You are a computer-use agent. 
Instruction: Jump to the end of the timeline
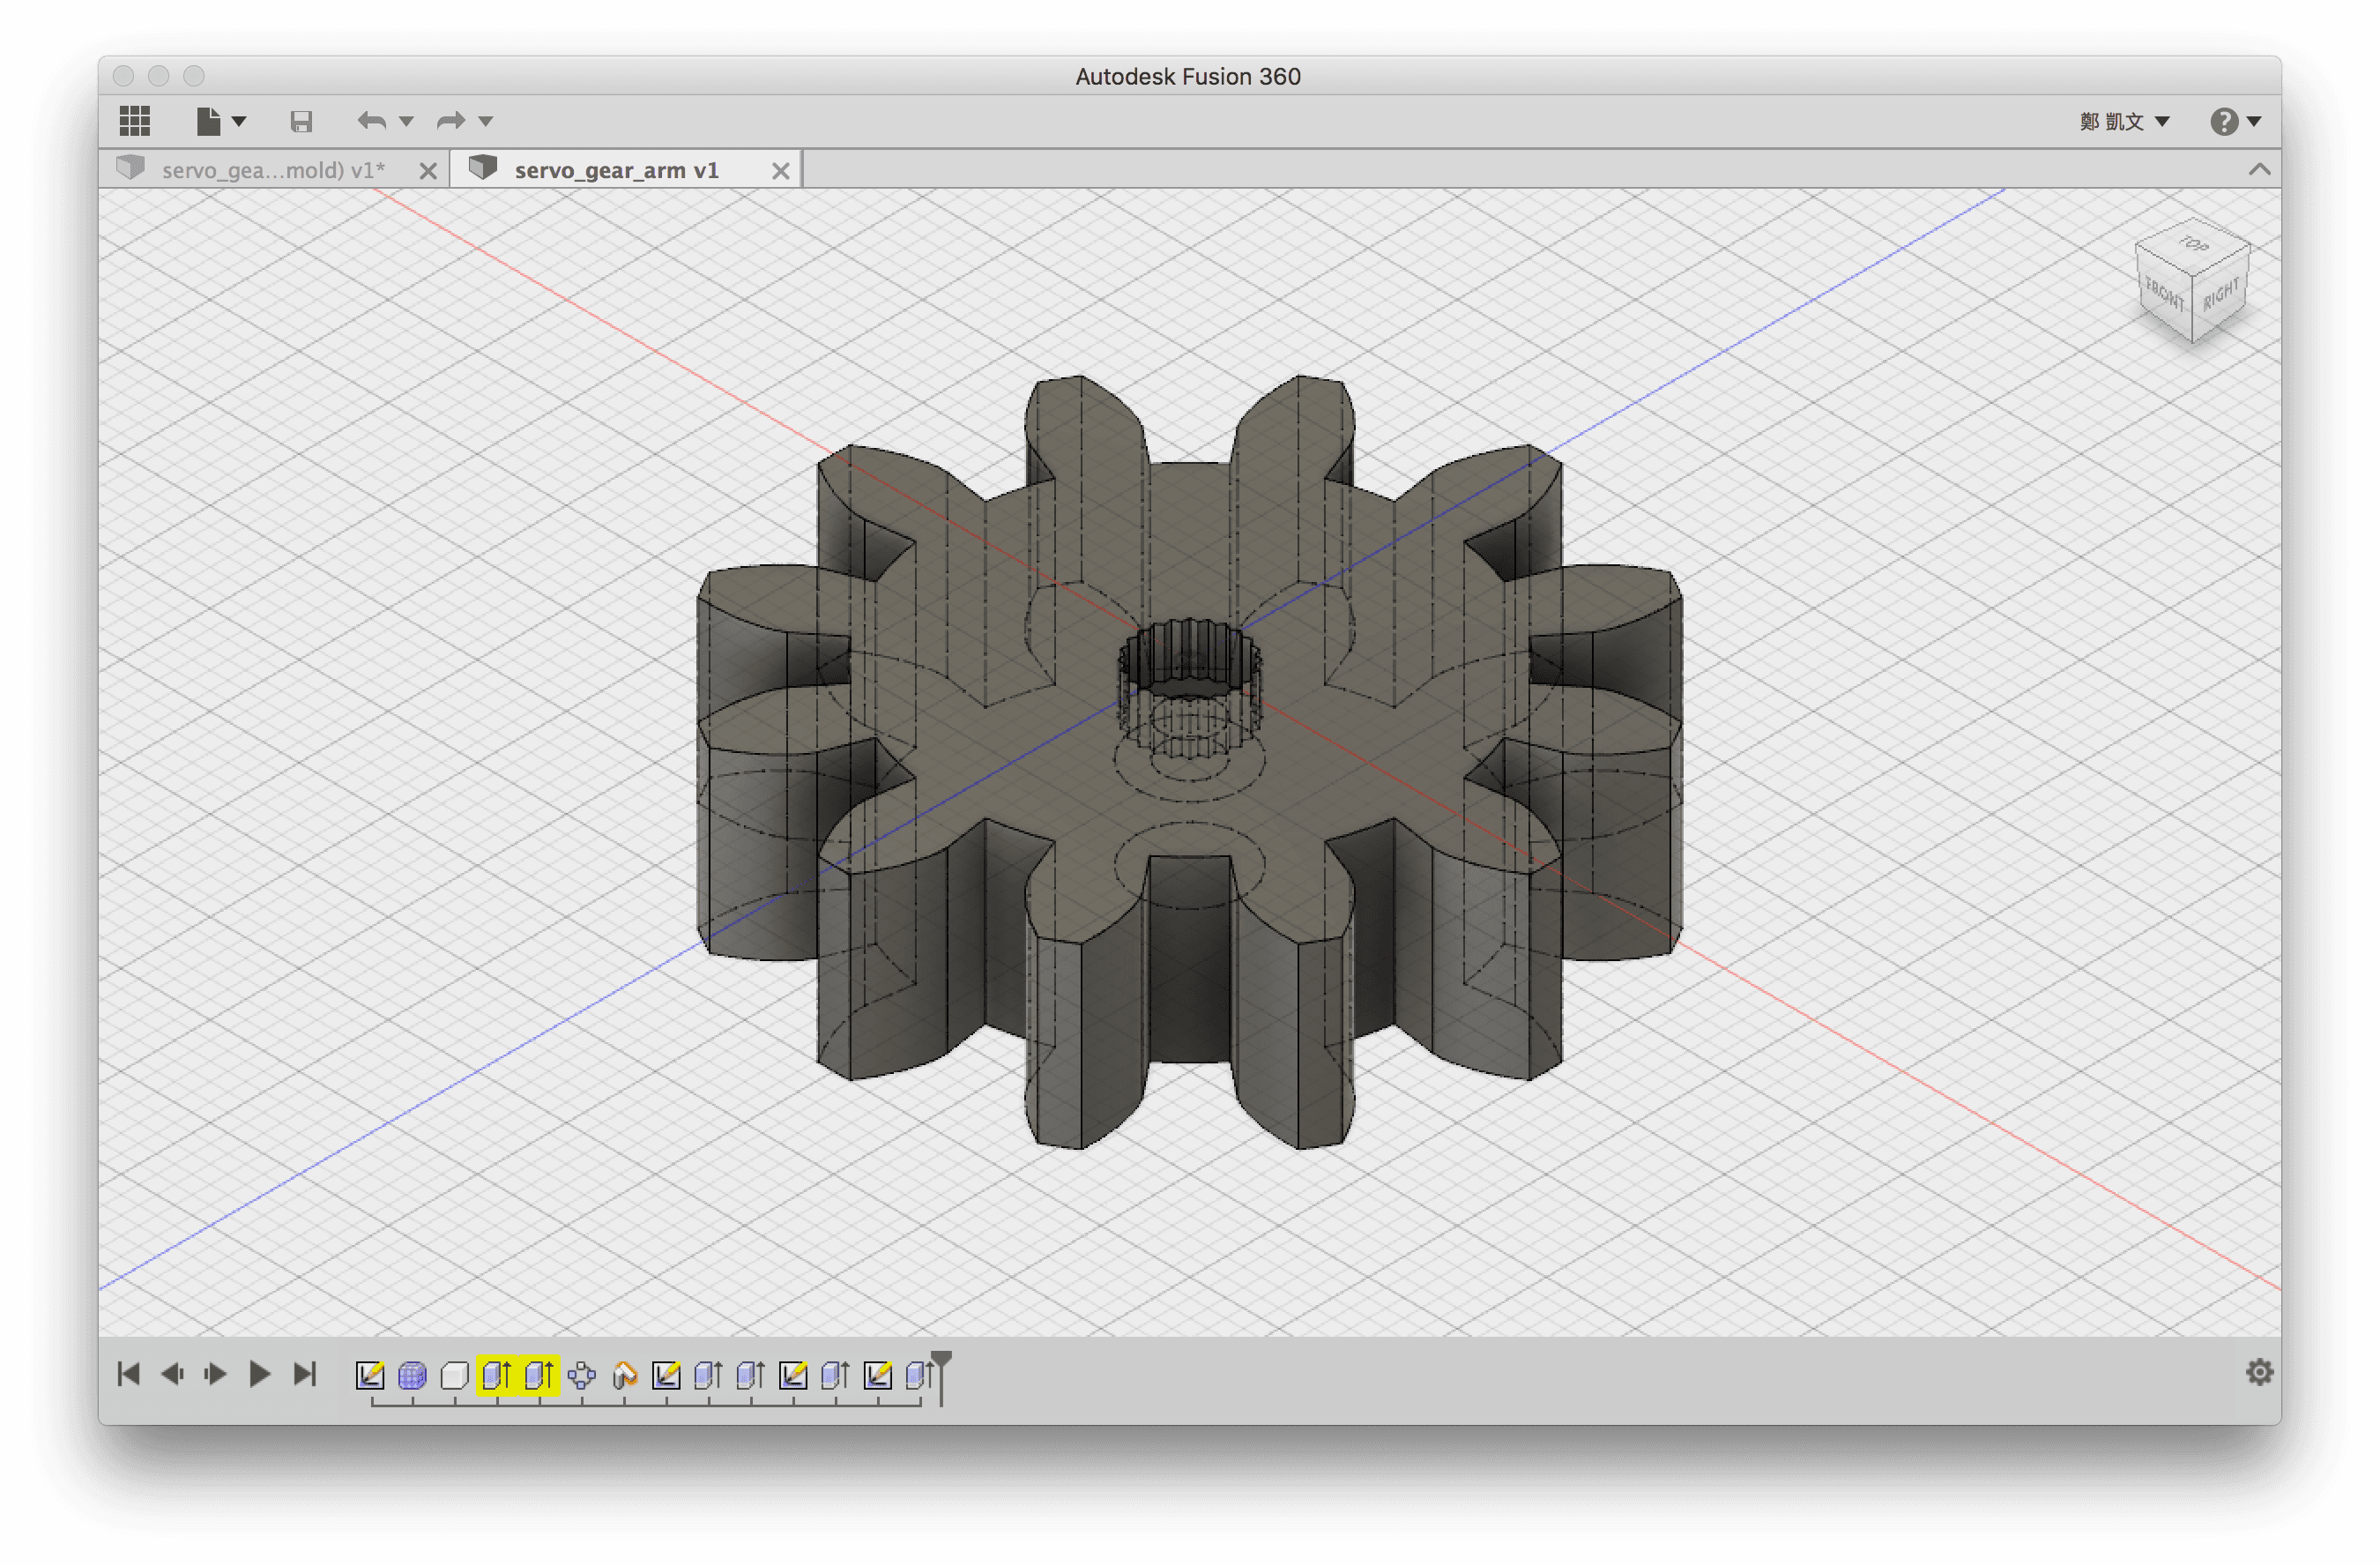pyautogui.click(x=305, y=1374)
